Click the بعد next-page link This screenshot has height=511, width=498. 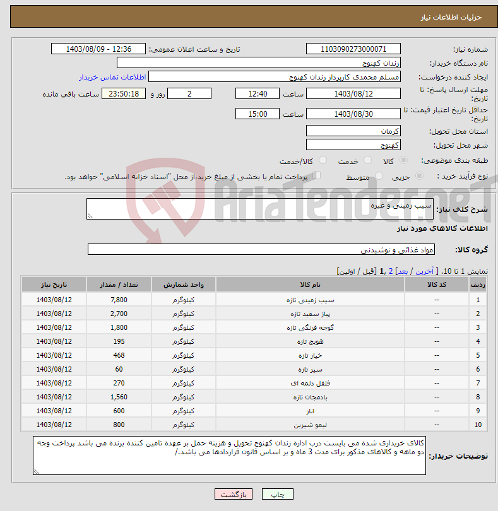coord(403,271)
